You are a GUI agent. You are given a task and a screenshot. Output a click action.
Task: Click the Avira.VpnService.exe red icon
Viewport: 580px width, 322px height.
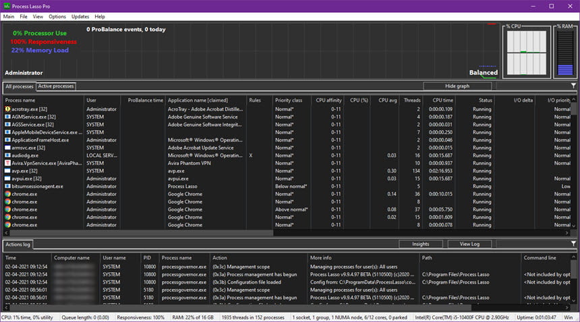(x=7, y=163)
